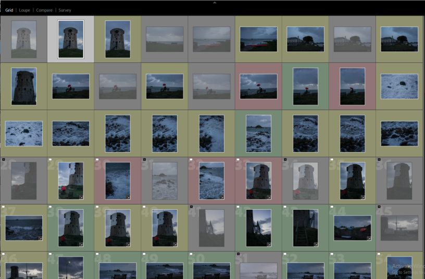Select photo 45 faded harbor thumbnail
Viewport: 425px width, 279px height.
[399, 228]
